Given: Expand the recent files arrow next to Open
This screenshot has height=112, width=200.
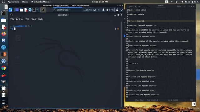Looking at the screenshot, I should click(x=135, y=7).
